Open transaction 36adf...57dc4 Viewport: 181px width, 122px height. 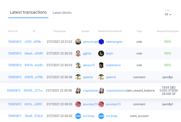tap(34, 116)
